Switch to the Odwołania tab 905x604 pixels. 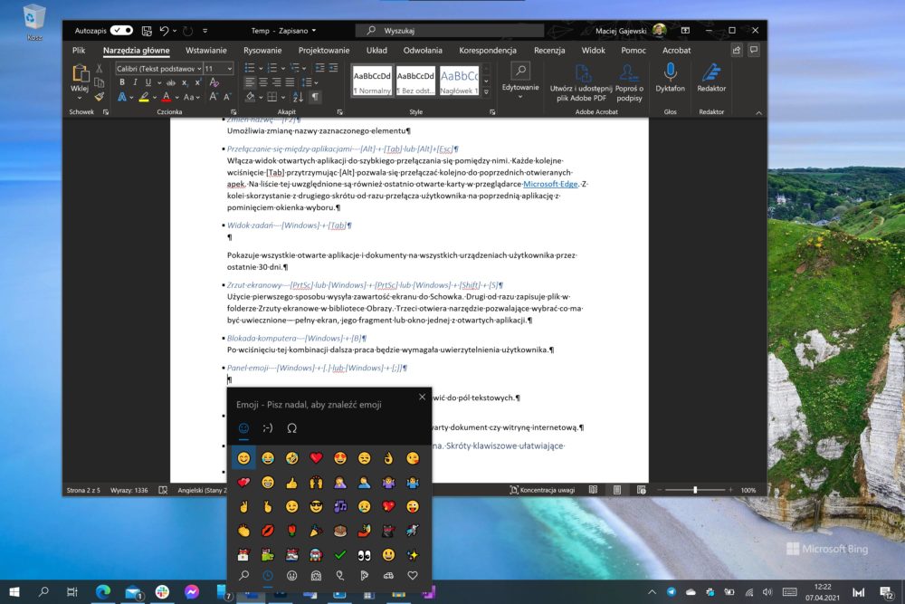(423, 50)
